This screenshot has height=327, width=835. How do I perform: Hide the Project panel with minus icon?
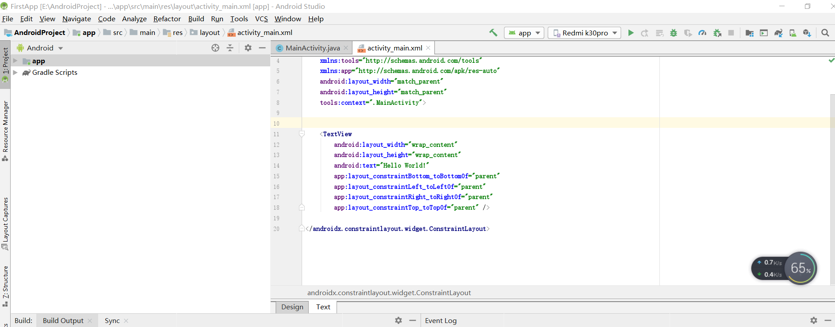tap(262, 48)
